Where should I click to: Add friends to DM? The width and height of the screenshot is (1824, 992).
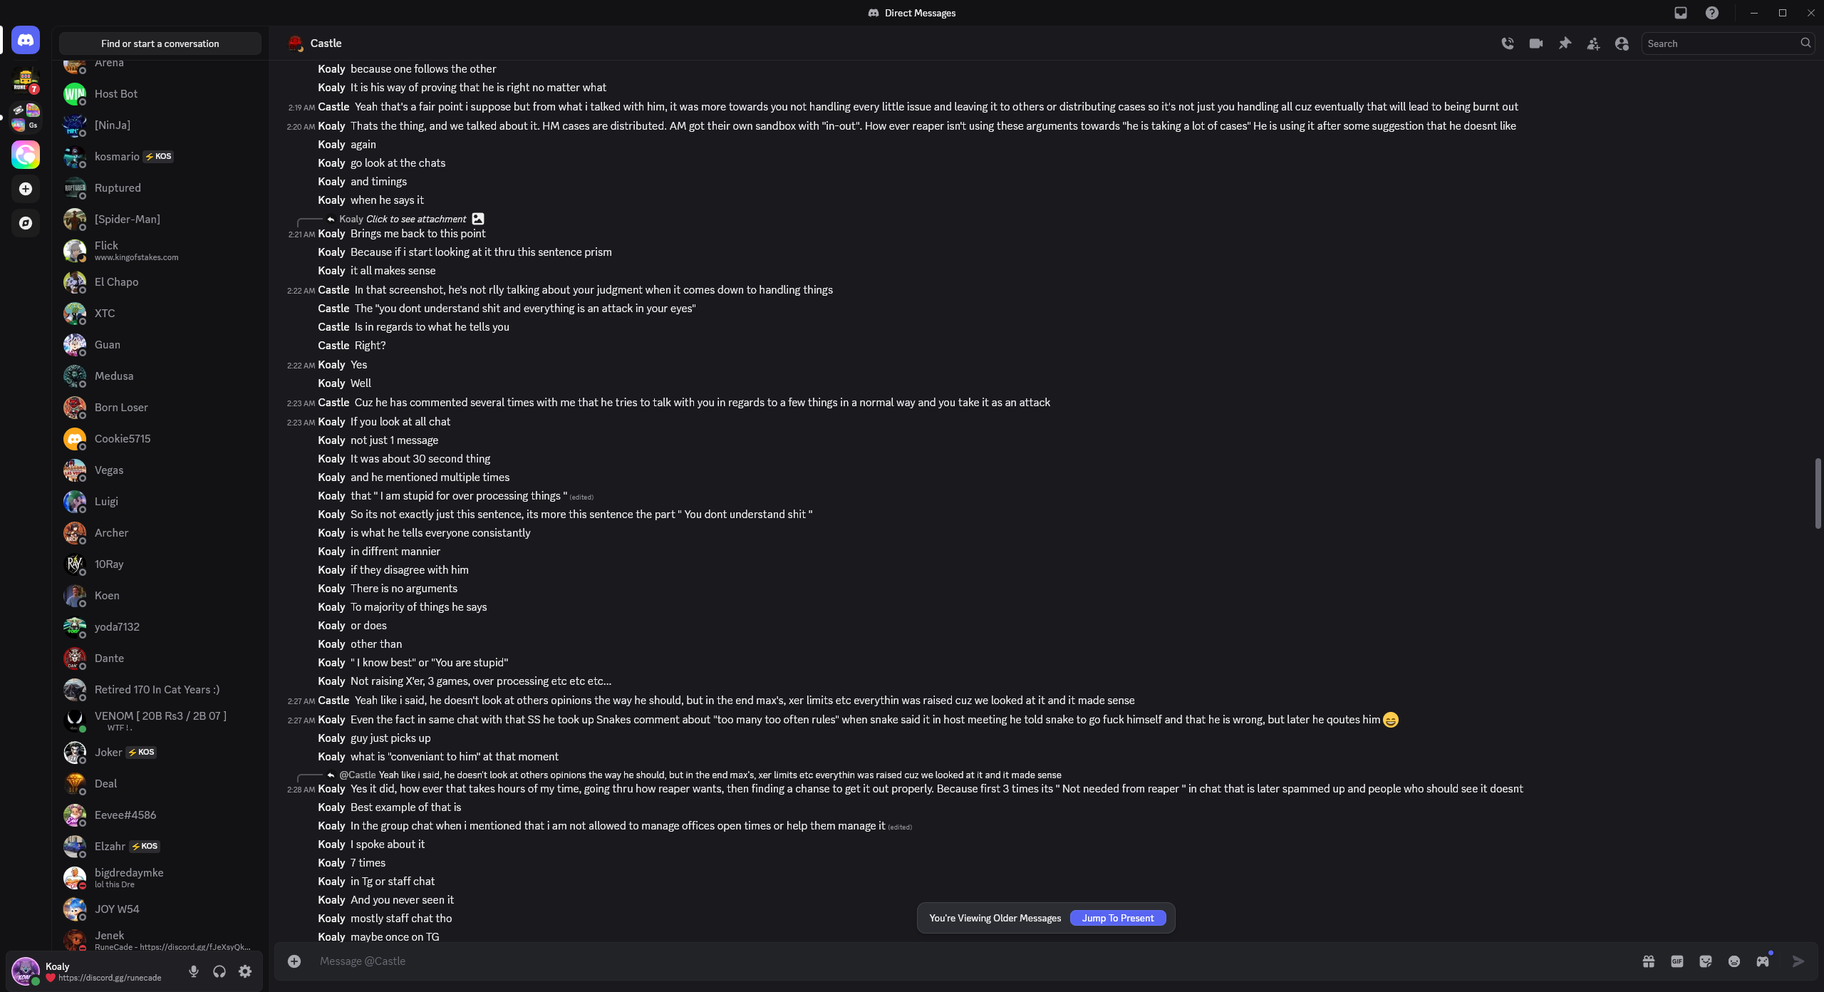pyautogui.click(x=1593, y=43)
